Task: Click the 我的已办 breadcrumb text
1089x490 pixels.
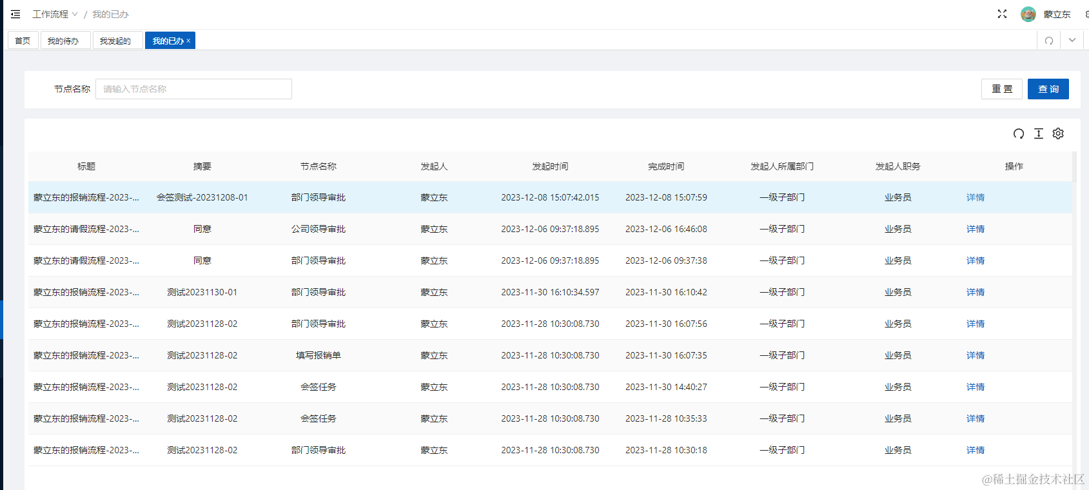Action: (110, 14)
